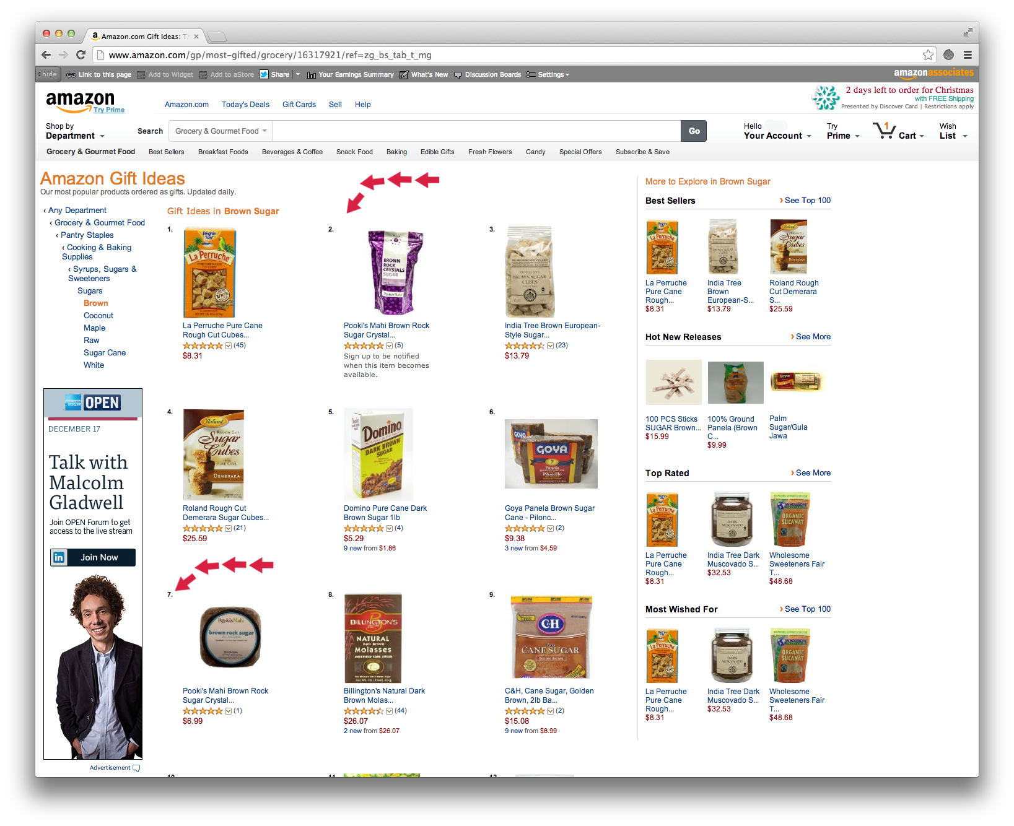Expand the Grocery & Gourmet Food search dropdown

click(221, 131)
